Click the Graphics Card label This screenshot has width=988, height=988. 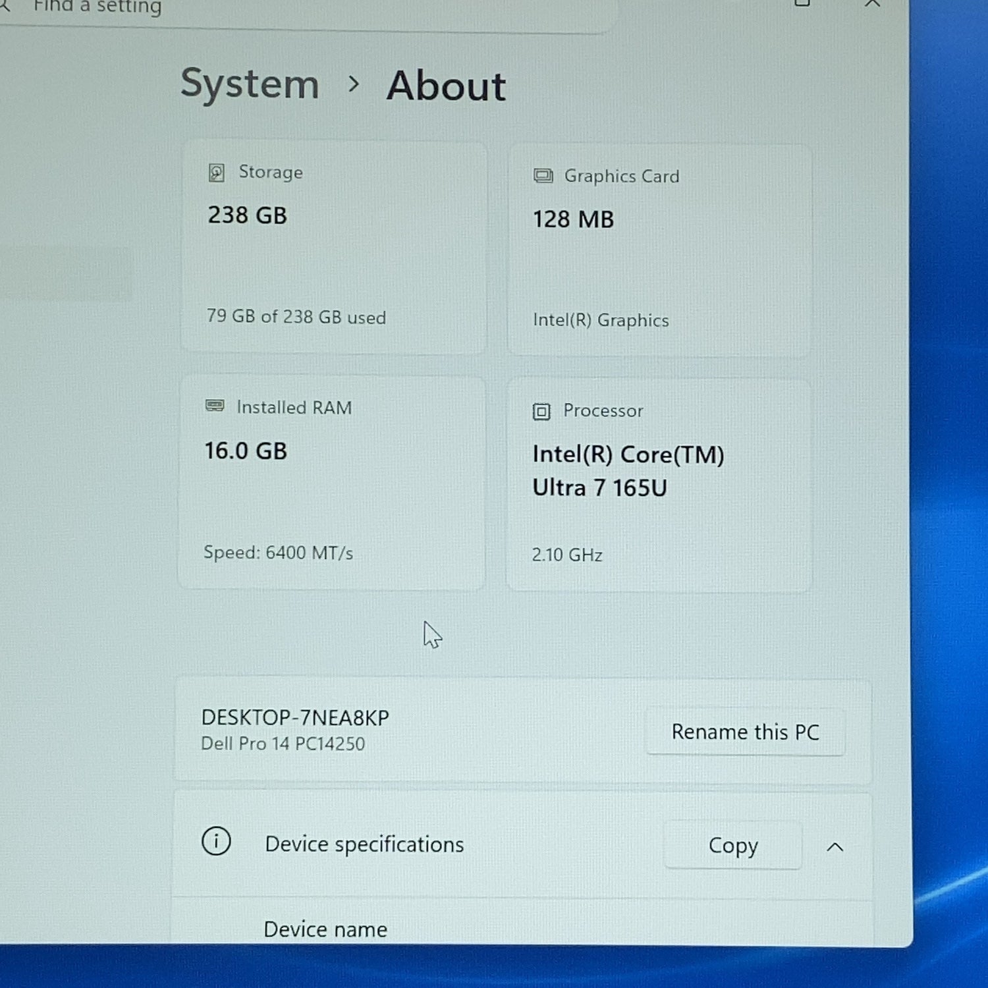(622, 177)
